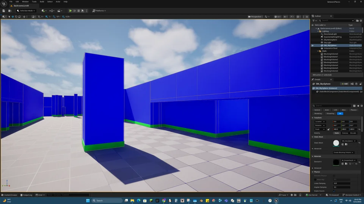Toggle visibility eye of SM_SkySphere row
The width and height of the screenshot is (364, 204).
tap(312, 46)
